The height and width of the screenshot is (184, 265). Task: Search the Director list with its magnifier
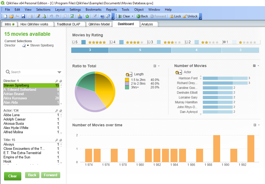pyautogui.click(x=57, y=81)
